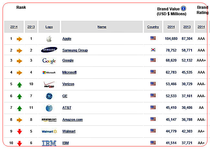Click the Verizon logo image
210x149 pixels.
click(49, 84)
